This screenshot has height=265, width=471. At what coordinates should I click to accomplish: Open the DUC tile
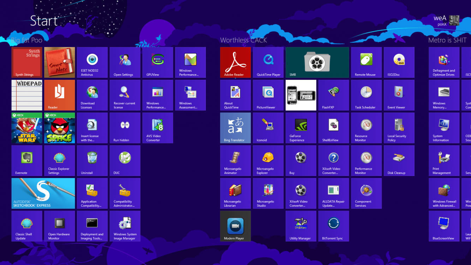[125, 160]
